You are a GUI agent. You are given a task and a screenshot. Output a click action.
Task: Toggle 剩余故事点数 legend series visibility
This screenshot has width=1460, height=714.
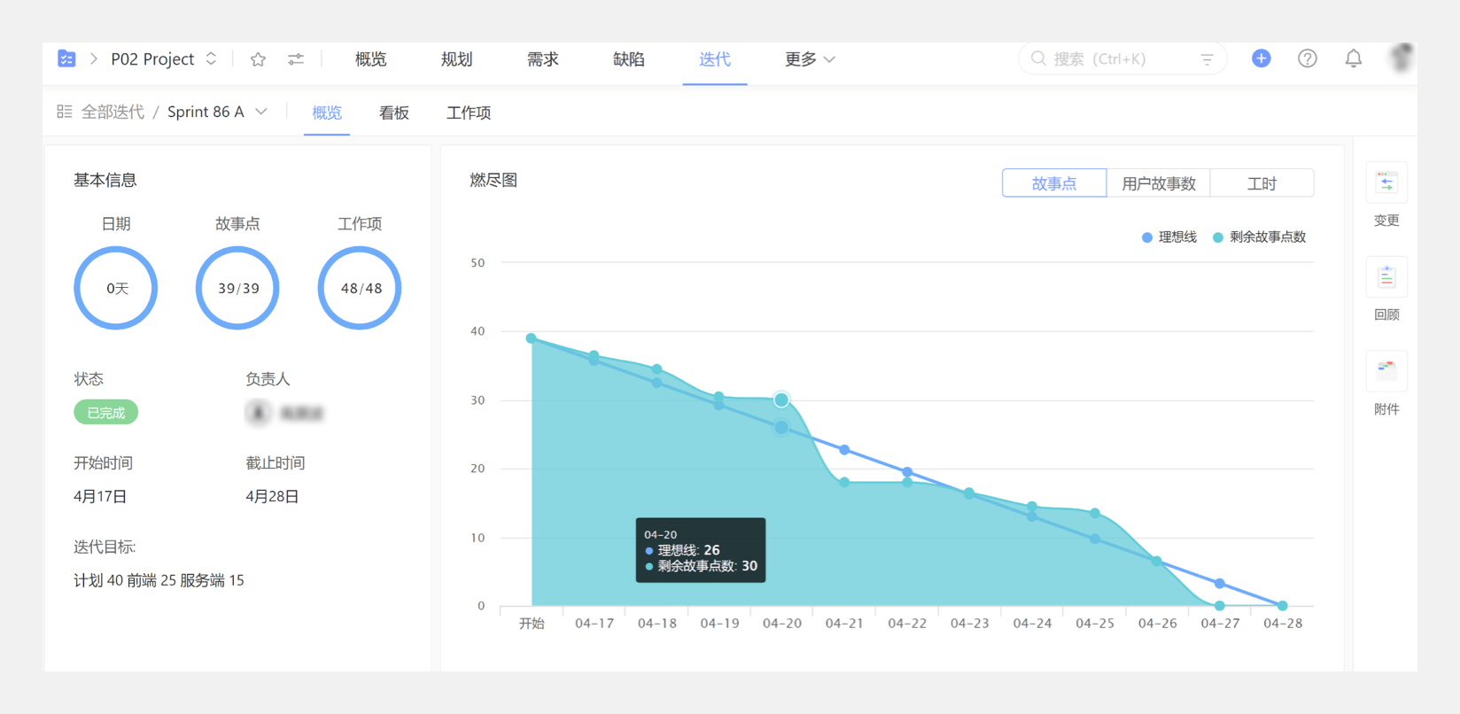tap(1260, 237)
